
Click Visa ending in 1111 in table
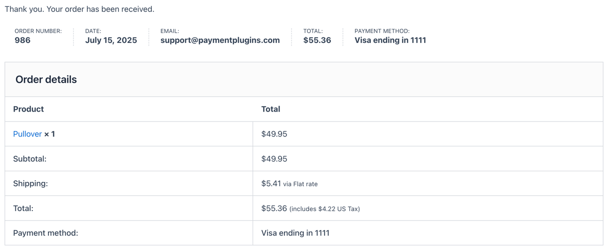click(x=296, y=233)
